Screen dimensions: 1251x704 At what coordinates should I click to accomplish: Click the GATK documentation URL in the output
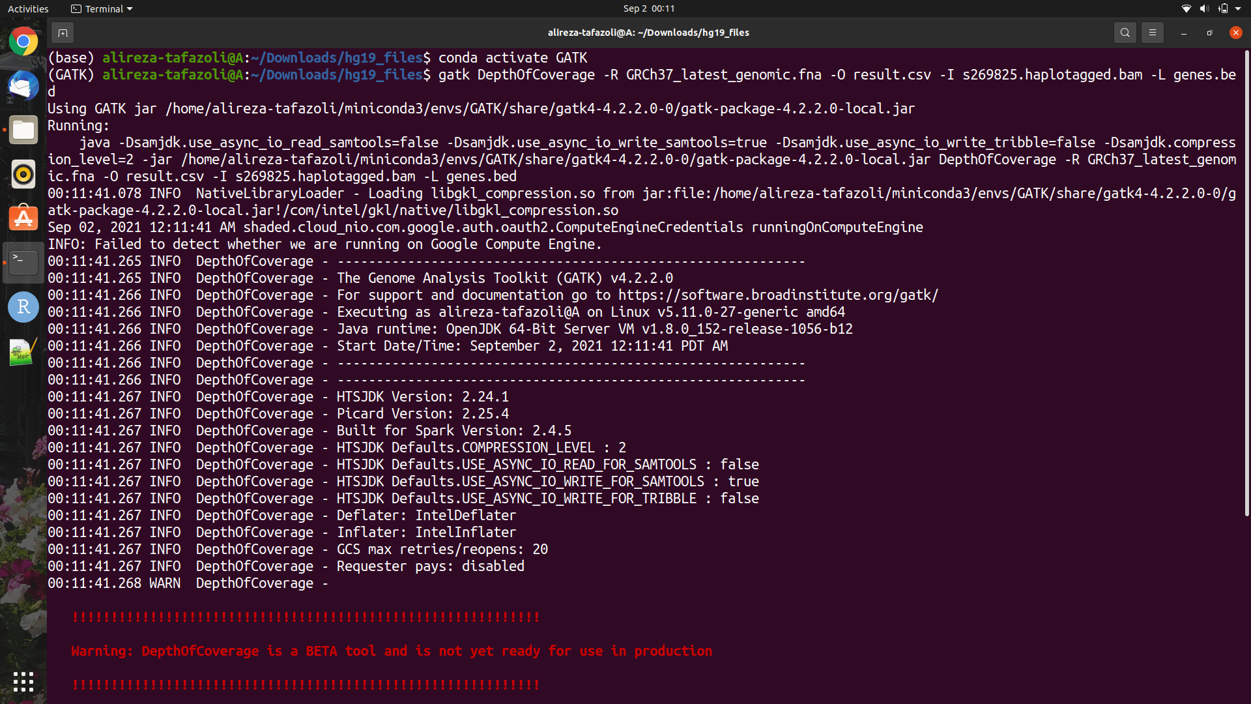tap(777, 295)
